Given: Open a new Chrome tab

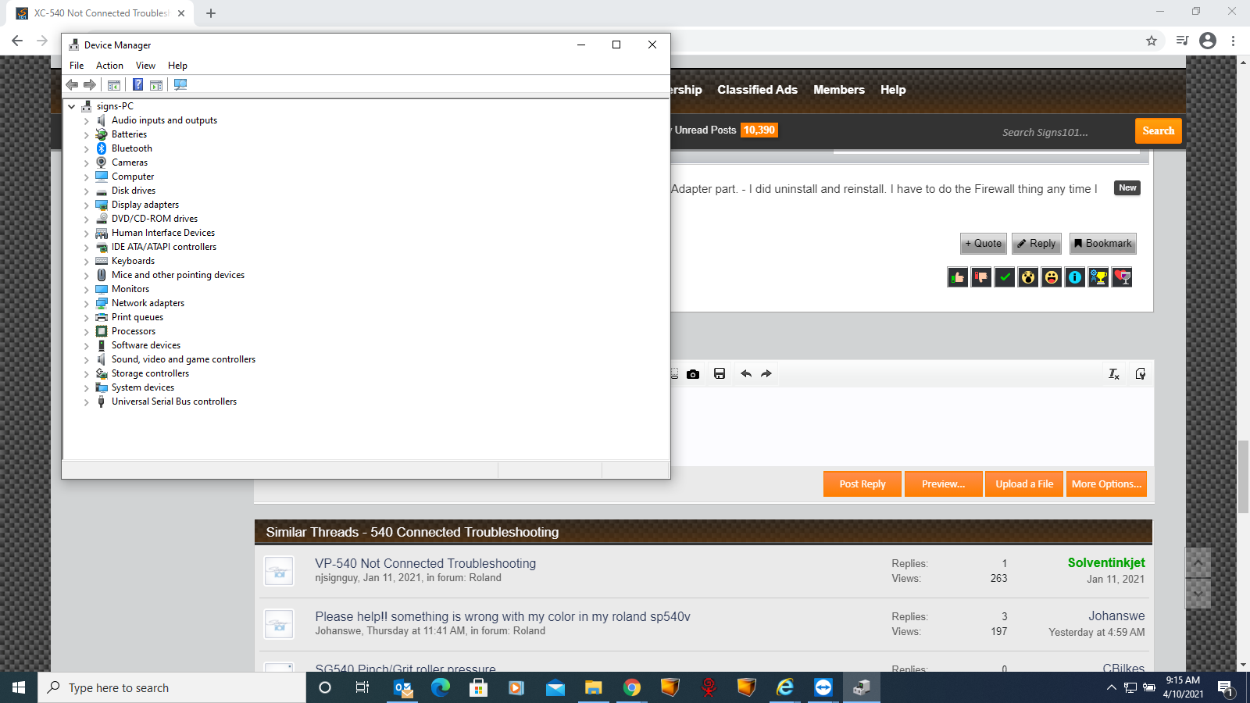Looking at the screenshot, I should click(x=211, y=13).
